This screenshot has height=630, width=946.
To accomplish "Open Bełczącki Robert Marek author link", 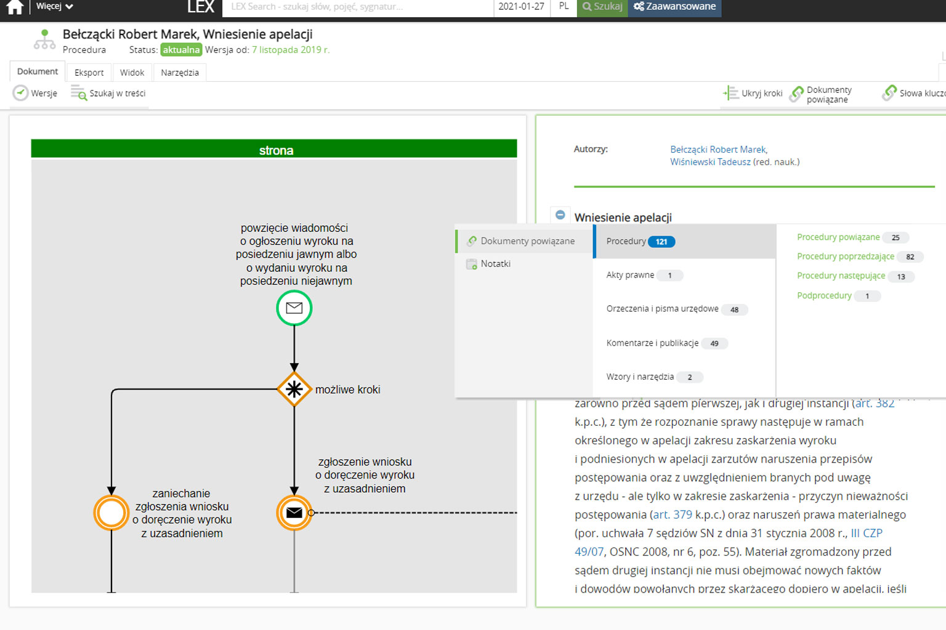I will (x=718, y=150).
